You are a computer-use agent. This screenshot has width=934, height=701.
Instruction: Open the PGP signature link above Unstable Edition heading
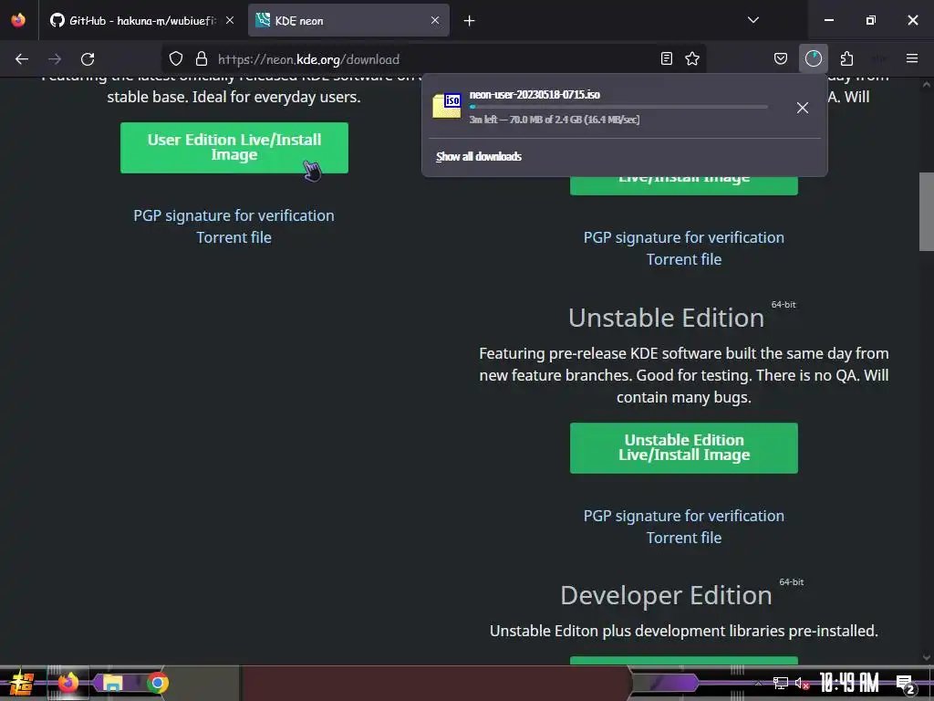point(684,237)
